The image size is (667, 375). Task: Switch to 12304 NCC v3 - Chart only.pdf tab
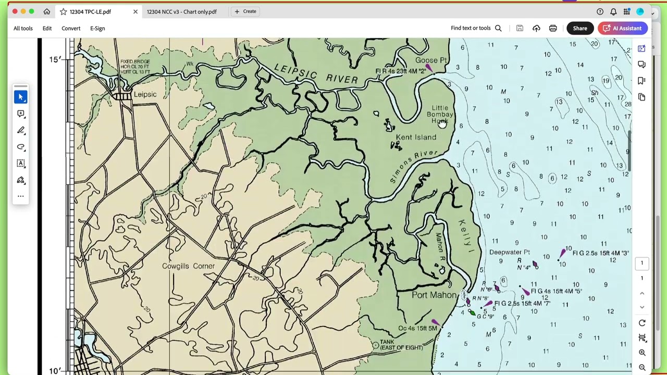(x=181, y=11)
